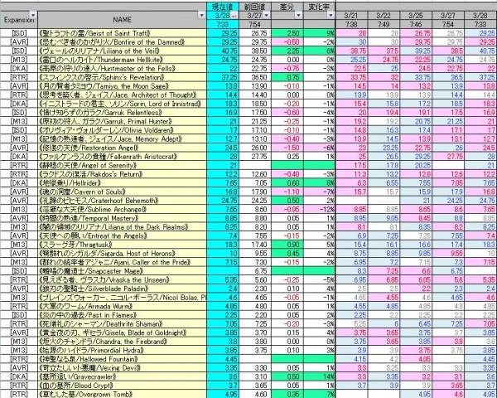Select the Vexing Devil name cell
497x398 pixels.
[122, 368]
